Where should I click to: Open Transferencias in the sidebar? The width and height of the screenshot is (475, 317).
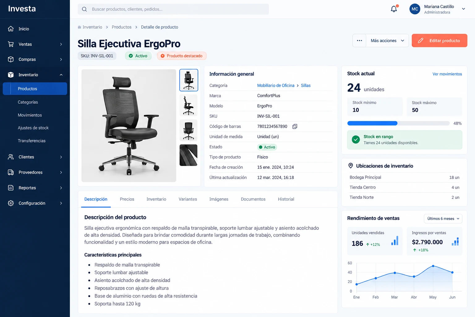(x=32, y=141)
